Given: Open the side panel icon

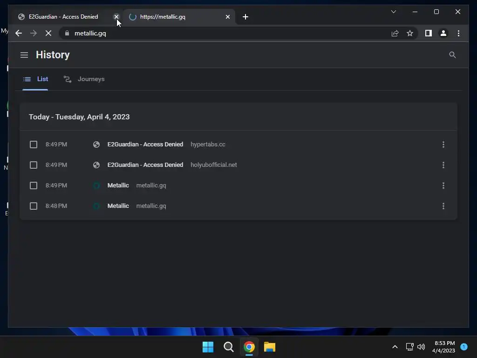Looking at the screenshot, I should 429,33.
